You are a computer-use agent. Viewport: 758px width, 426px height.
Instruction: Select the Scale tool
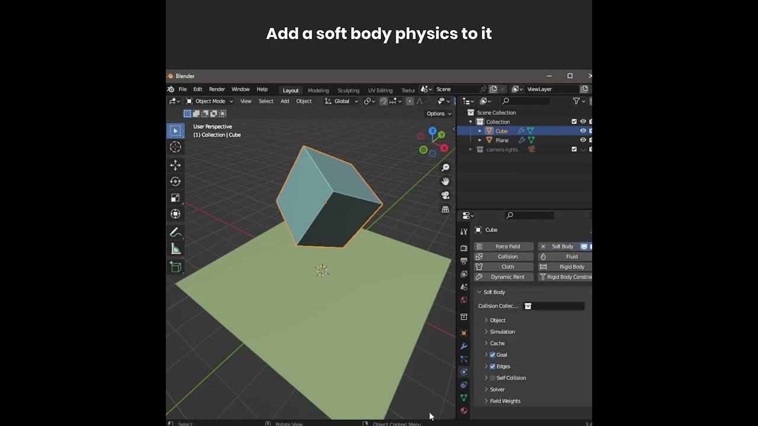tap(175, 198)
